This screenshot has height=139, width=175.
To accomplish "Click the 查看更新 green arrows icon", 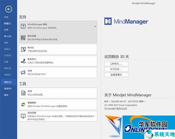I will click(x=23, y=105).
